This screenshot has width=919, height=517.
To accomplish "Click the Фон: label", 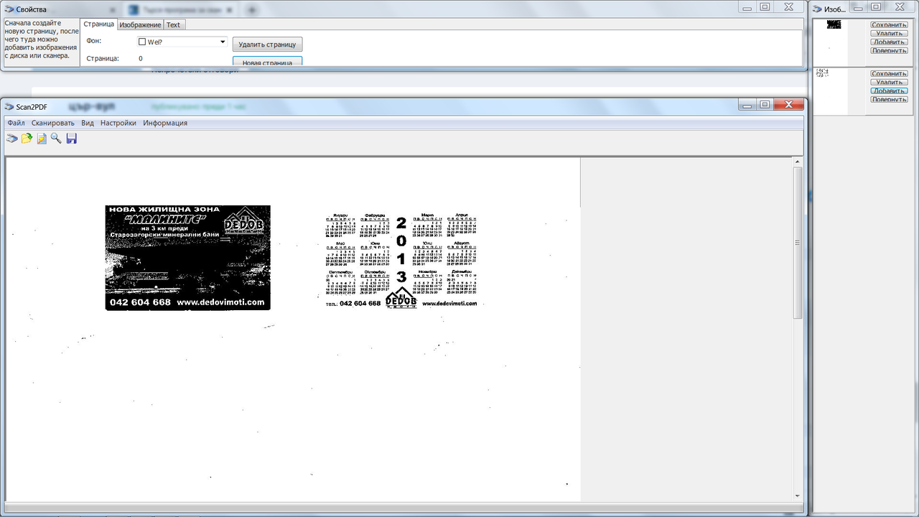I will (x=94, y=41).
